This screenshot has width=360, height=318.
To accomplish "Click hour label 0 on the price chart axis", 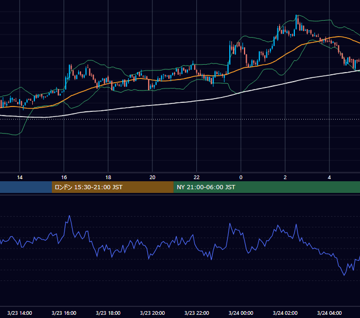I will point(241,177).
